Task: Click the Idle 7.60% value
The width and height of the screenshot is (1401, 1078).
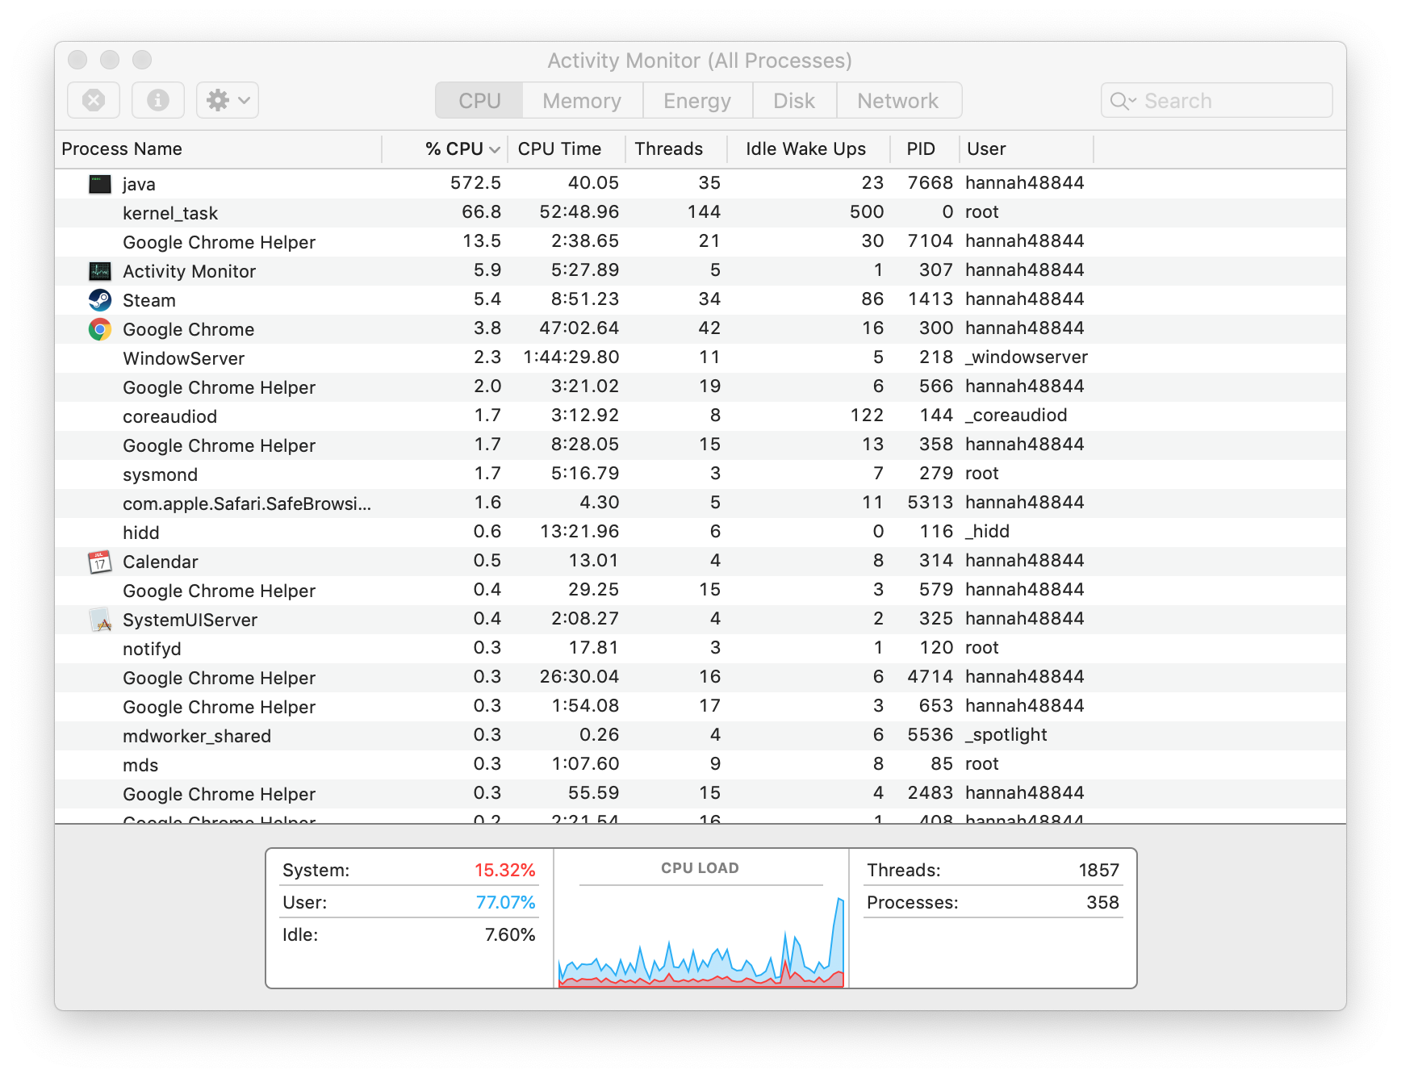Action: (x=510, y=934)
